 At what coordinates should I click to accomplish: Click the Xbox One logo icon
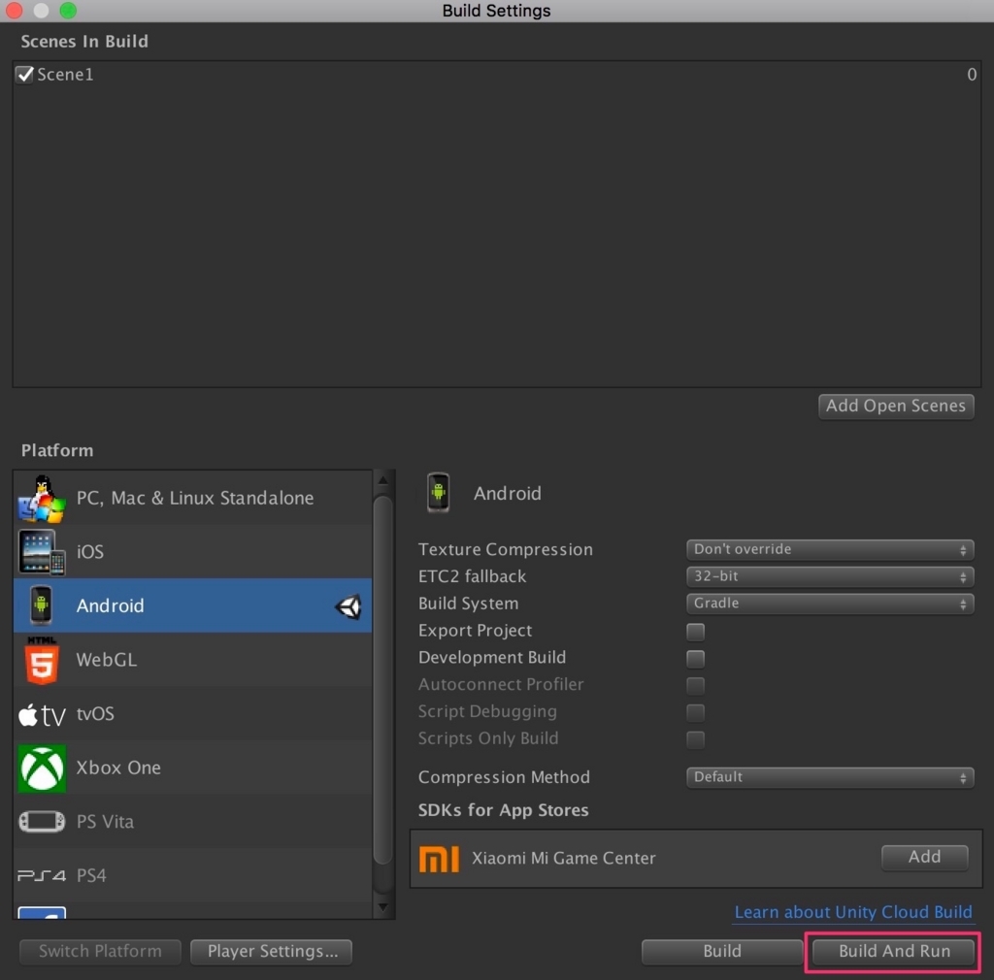tap(42, 768)
